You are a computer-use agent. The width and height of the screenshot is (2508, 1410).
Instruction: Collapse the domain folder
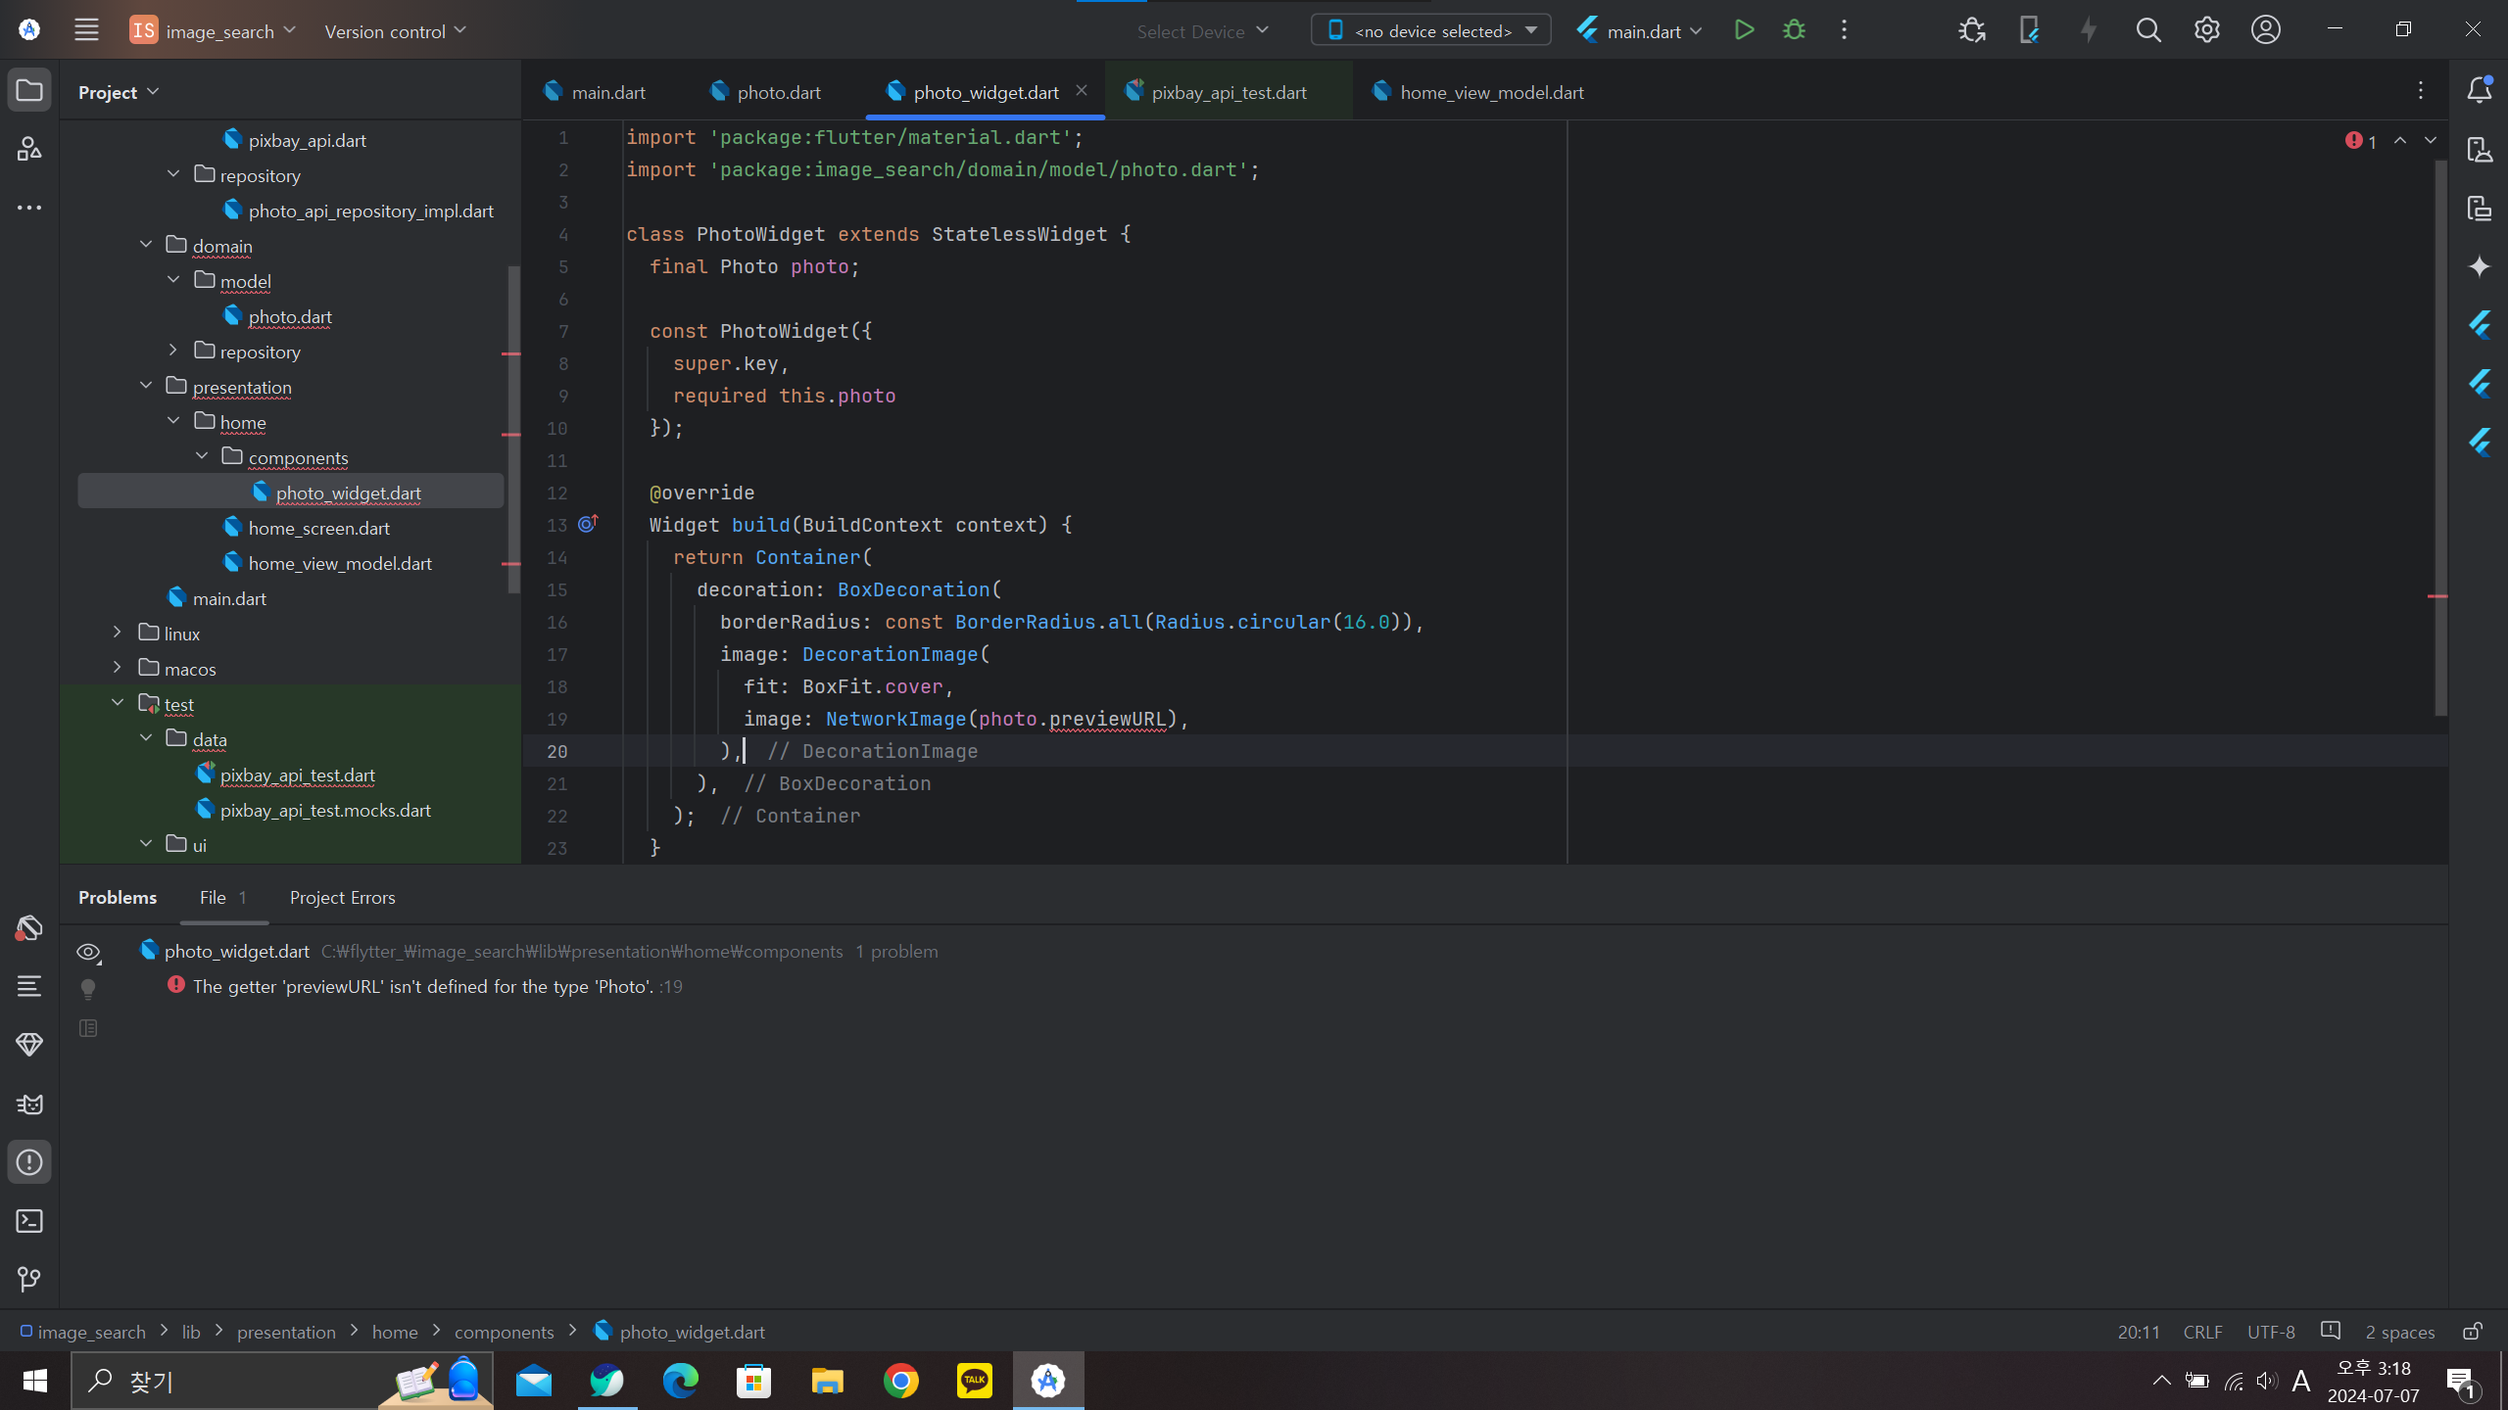click(x=146, y=245)
